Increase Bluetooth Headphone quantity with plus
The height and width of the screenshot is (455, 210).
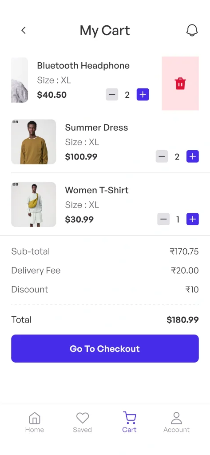(143, 95)
